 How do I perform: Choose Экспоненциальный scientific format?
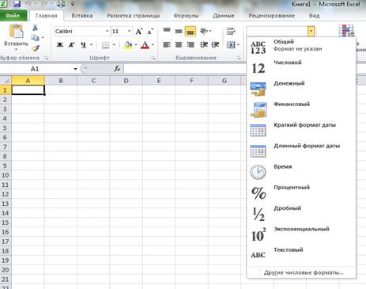(x=300, y=235)
